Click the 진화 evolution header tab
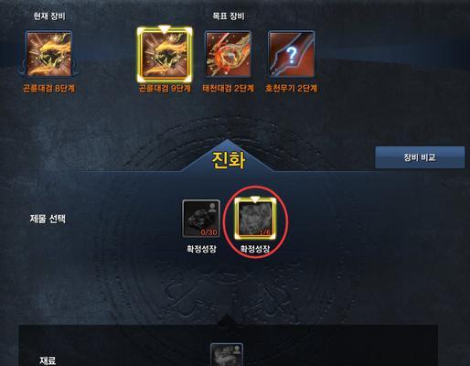Viewport: 470px width, 366px height. click(228, 160)
